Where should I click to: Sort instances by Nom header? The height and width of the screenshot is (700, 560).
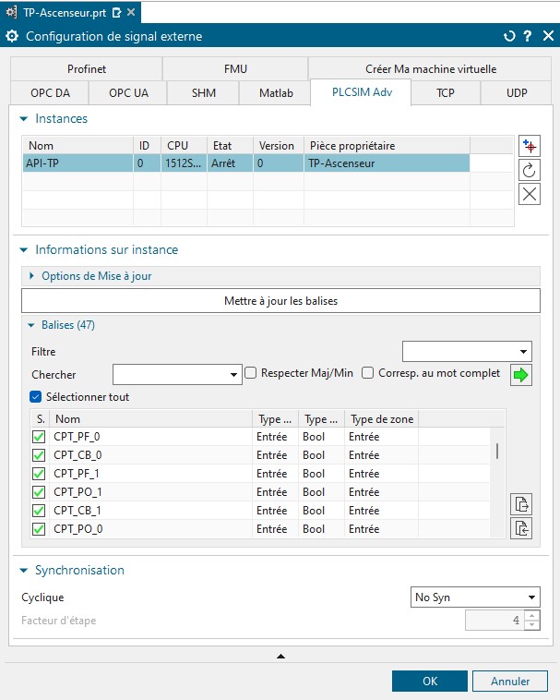click(x=78, y=146)
